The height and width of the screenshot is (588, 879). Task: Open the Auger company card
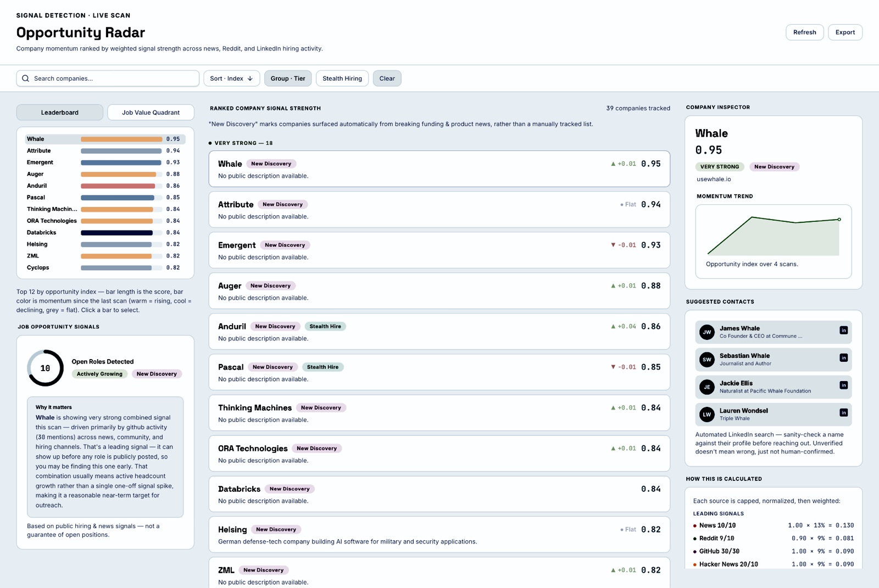click(439, 291)
